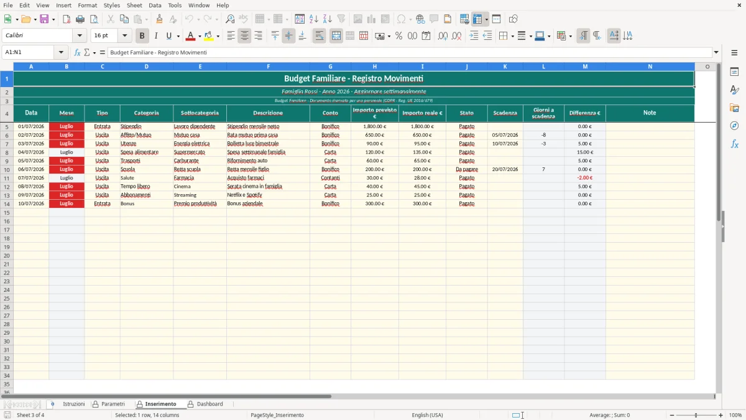Expand the formula bar
Viewport: 746px width, 420px height.
pyautogui.click(x=716, y=52)
